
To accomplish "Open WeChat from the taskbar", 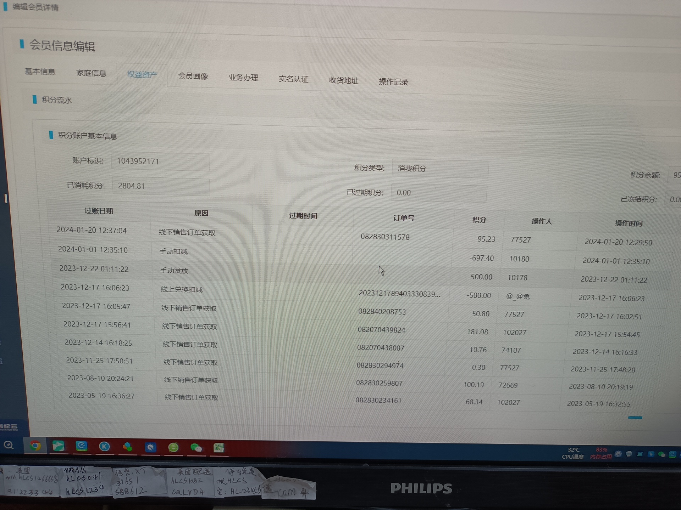I will (x=196, y=448).
